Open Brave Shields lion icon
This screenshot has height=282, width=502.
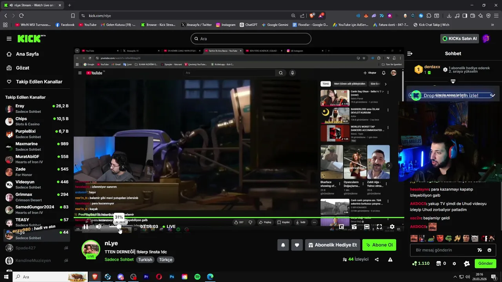click(312, 16)
